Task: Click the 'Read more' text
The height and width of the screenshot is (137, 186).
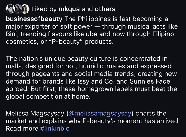Action: point(22,129)
